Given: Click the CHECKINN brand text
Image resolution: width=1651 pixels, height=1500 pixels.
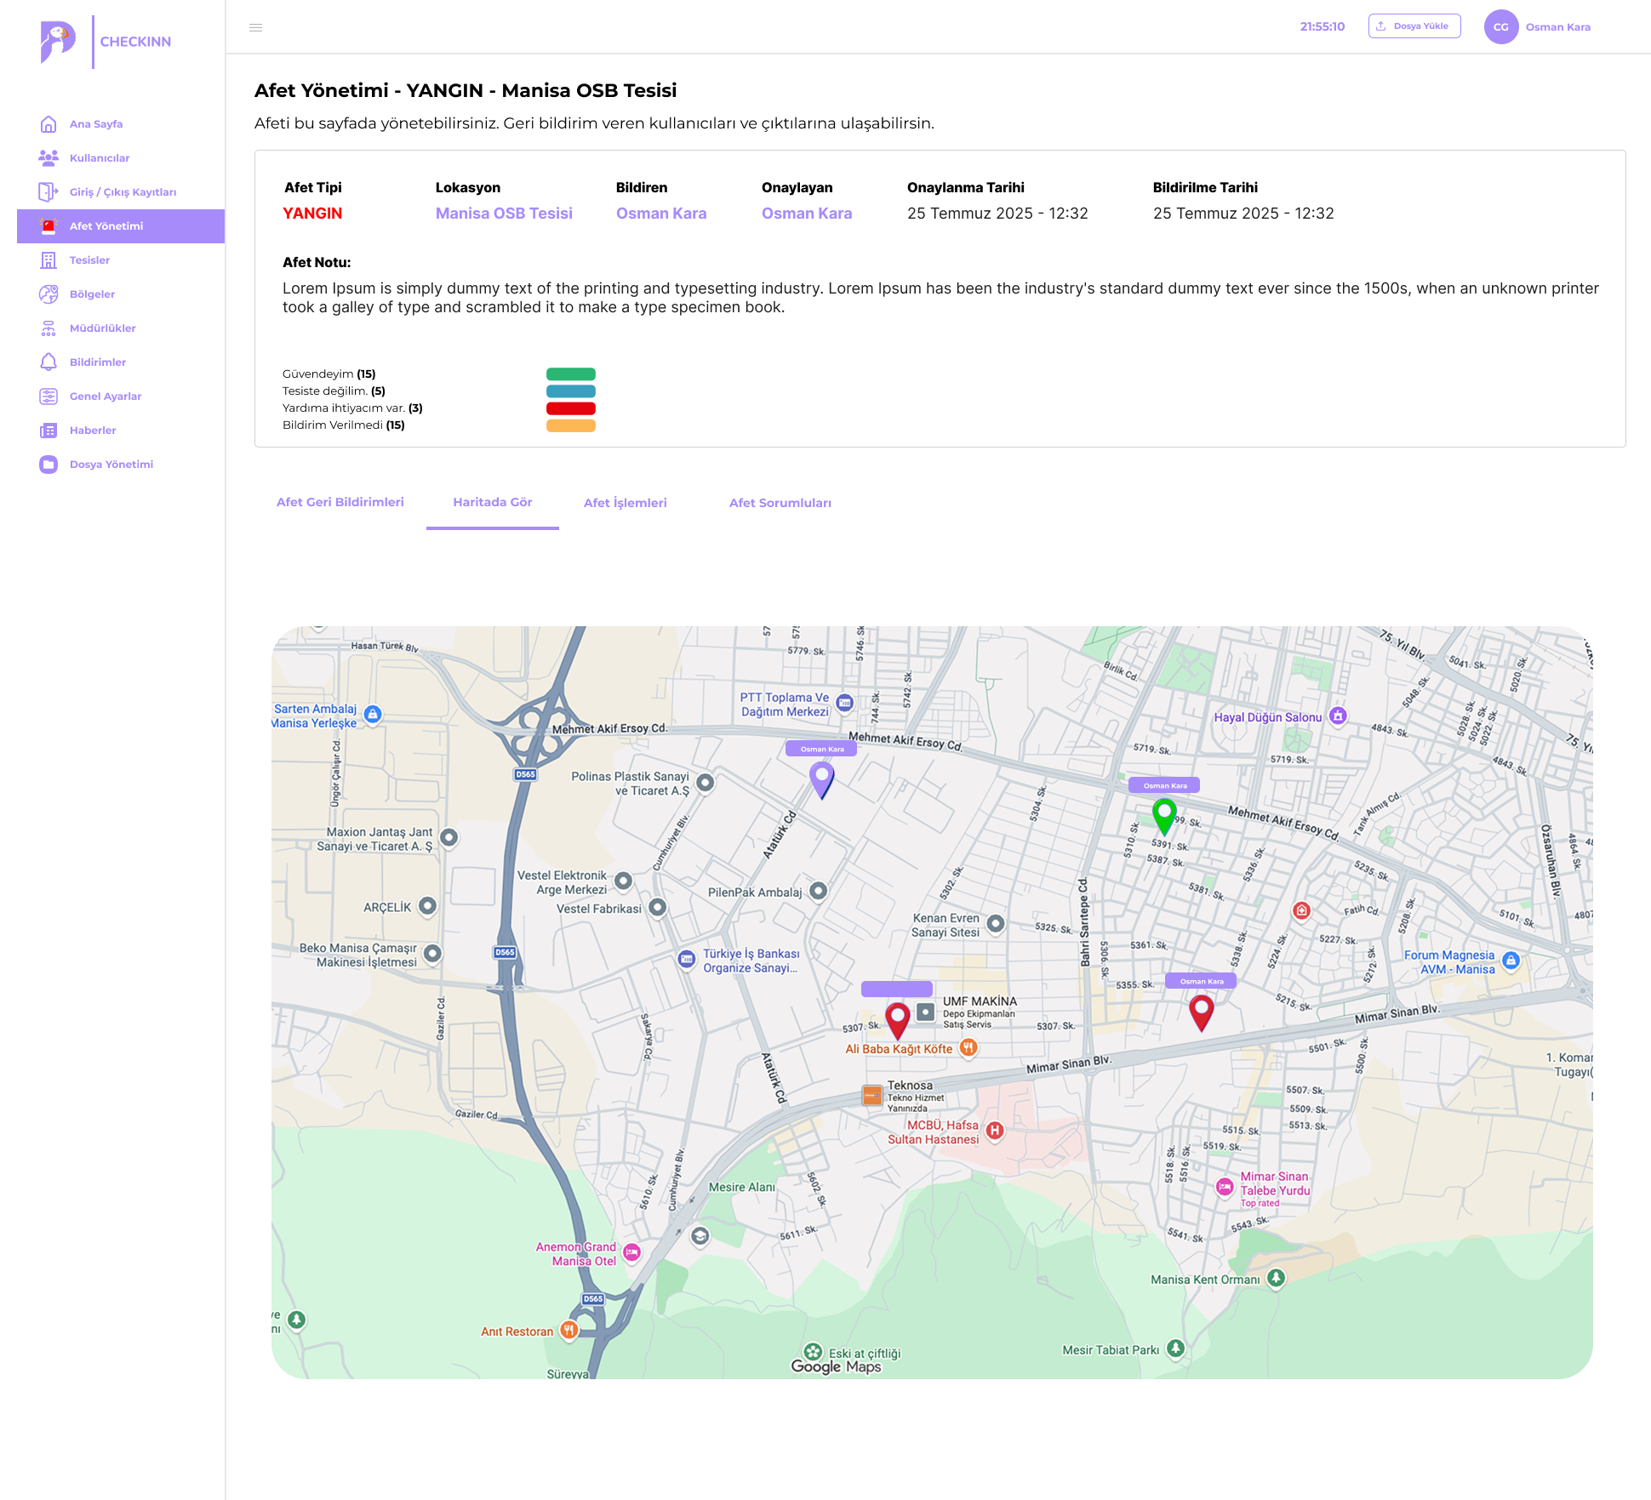Looking at the screenshot, I should 135,42.
